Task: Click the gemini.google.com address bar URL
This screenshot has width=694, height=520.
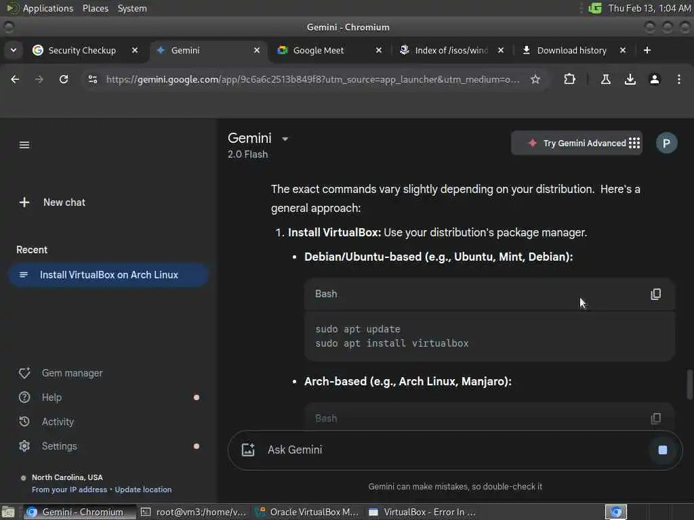Action: tap(312, 79)
